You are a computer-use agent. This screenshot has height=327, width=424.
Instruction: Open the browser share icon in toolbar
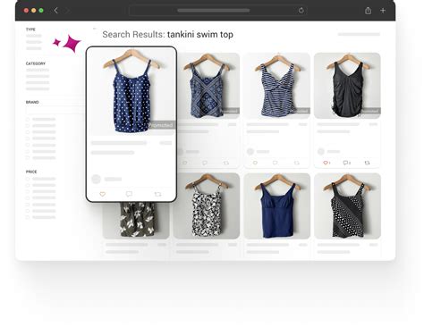pyautogui.click(x=368, y=11)
